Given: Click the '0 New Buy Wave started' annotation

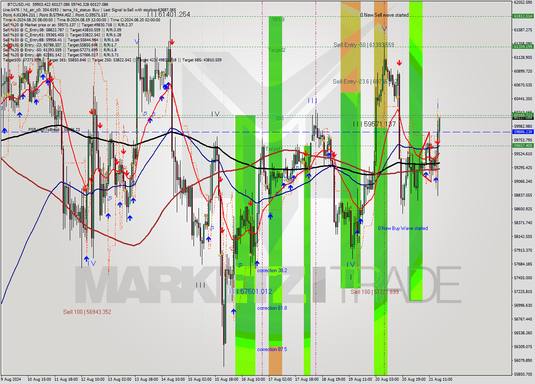Looking at the screenshot, I should tap(403, 228).
